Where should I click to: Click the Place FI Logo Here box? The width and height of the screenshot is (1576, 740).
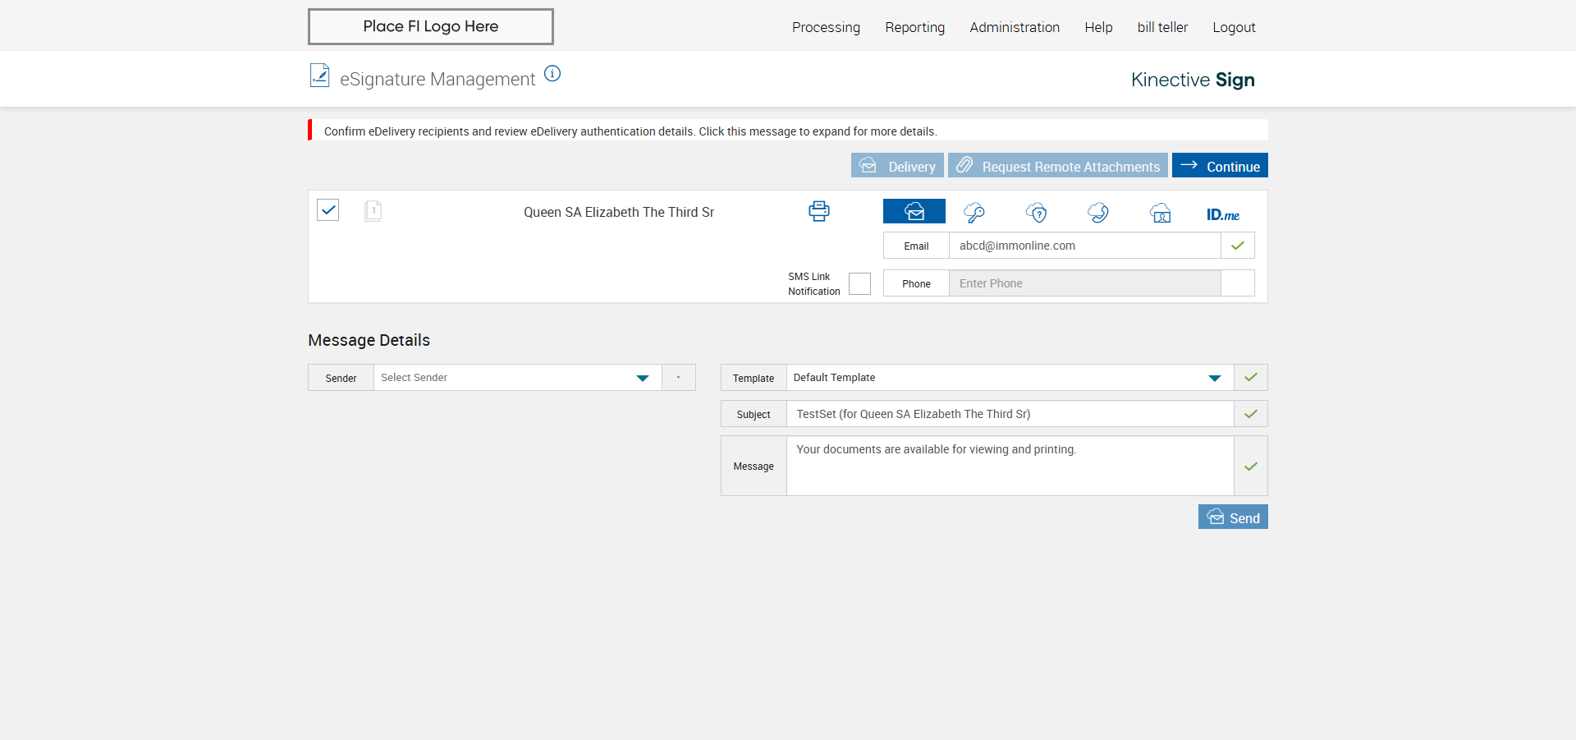(x=431, y=26)
